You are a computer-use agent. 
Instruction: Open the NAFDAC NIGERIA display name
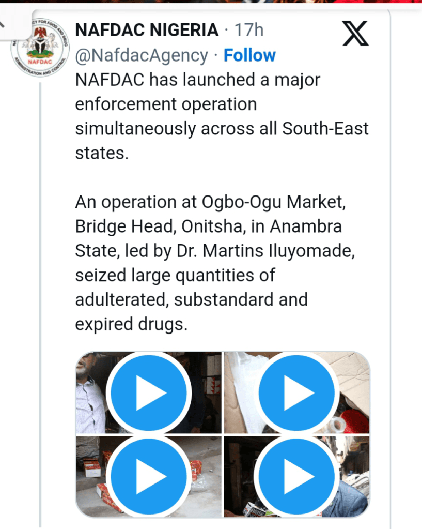click(147, 31)
